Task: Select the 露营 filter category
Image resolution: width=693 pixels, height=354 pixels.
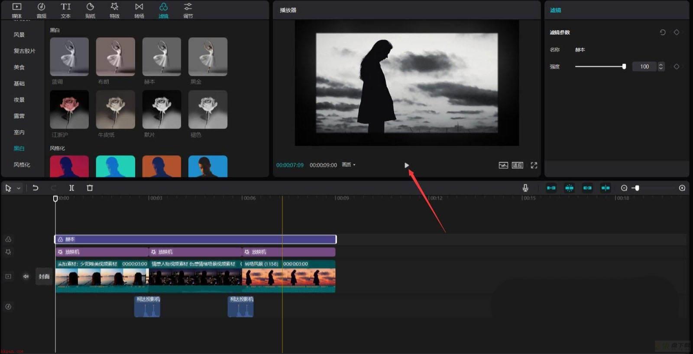Action: (19, 116)
